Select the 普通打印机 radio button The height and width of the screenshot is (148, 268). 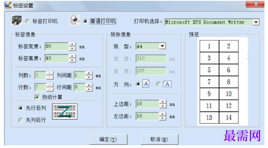(x=85, y=21)
